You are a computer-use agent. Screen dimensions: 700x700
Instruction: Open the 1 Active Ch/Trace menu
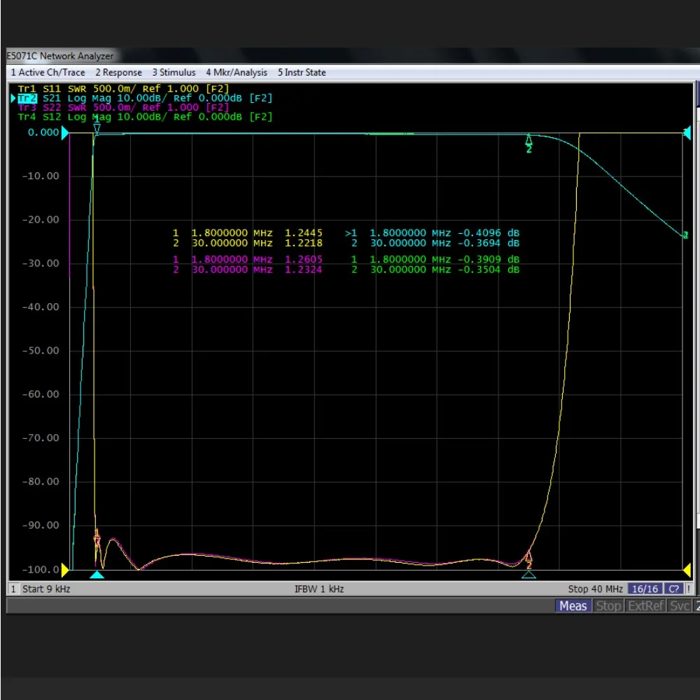pyautogui.click(x=48, y=72)
